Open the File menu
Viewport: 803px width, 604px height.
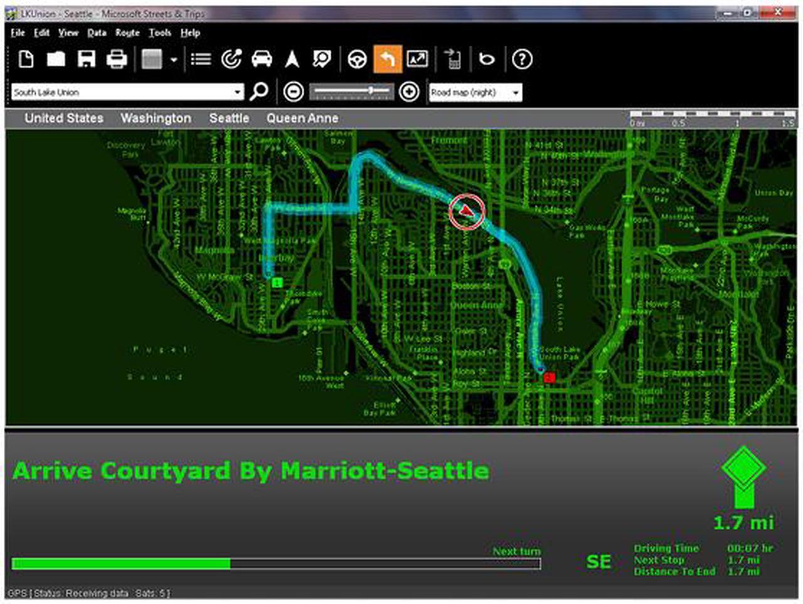click(18, 33)
